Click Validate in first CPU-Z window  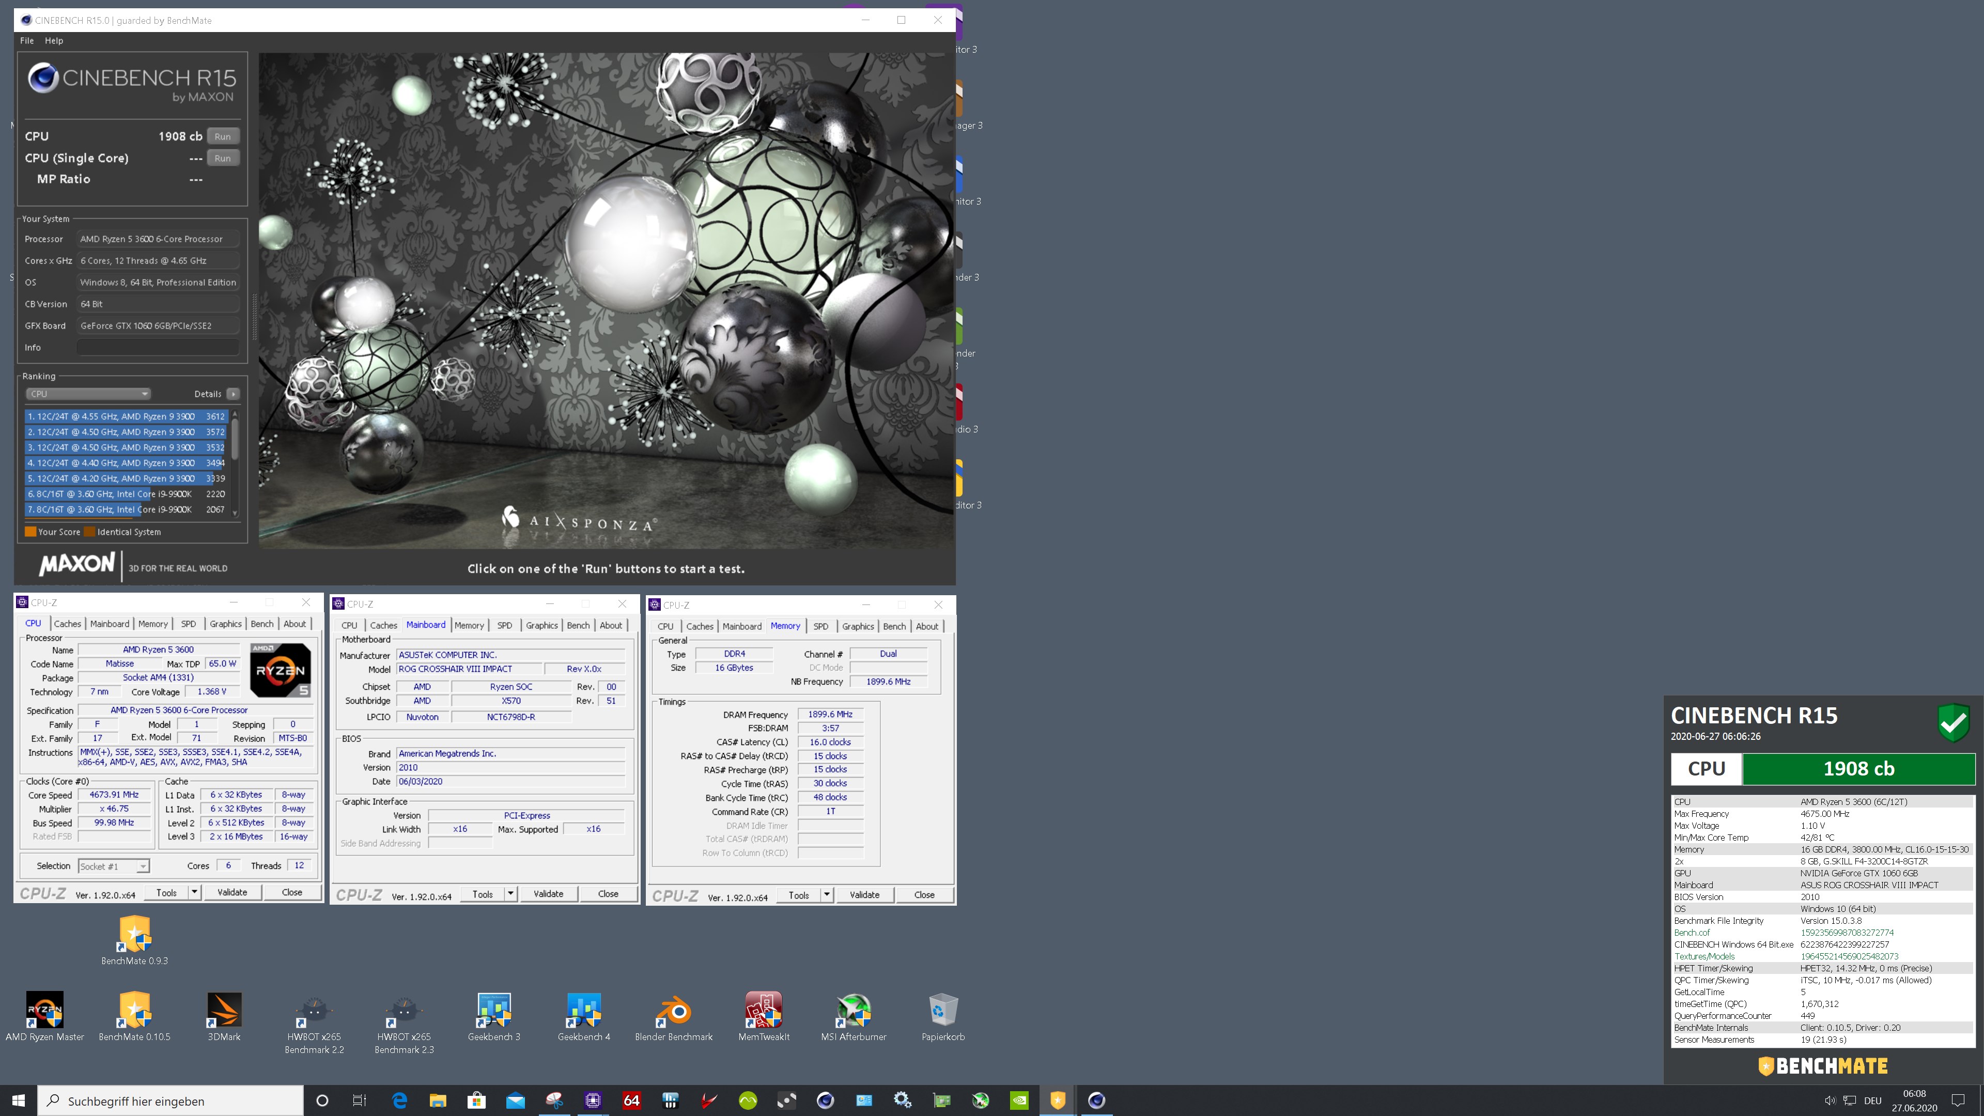pos(232,892)
